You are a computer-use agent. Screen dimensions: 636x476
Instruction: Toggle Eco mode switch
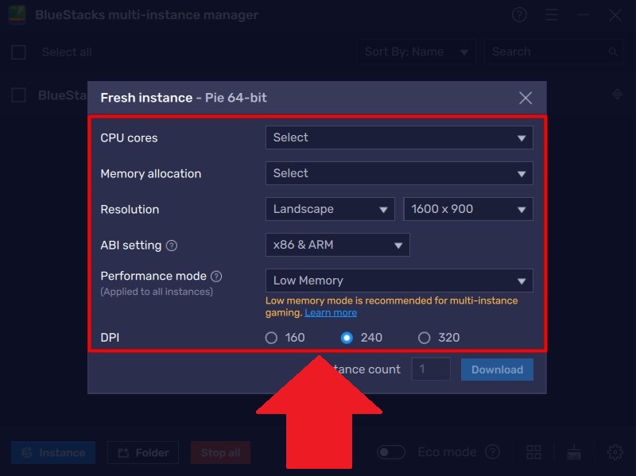391,451
